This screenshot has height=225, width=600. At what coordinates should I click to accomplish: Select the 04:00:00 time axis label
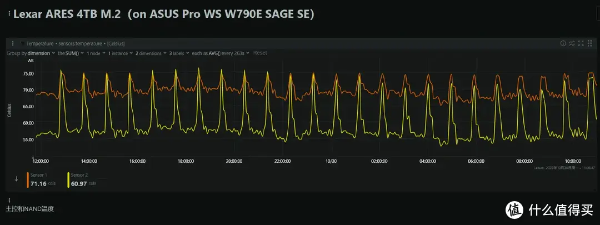click(427, 162)
